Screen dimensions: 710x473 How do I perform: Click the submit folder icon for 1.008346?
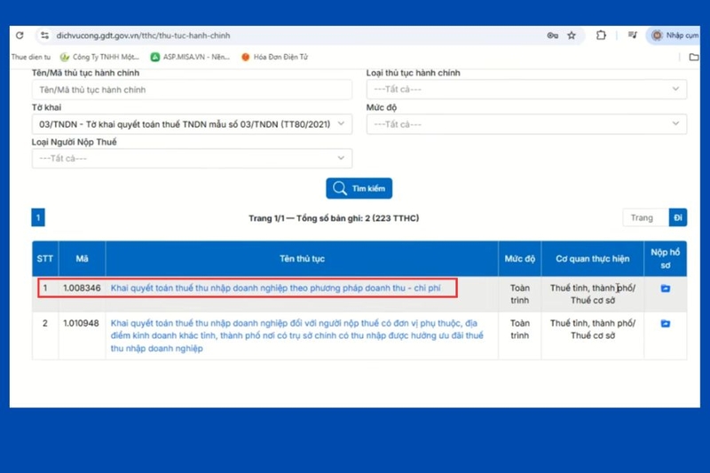click(665, 288)
